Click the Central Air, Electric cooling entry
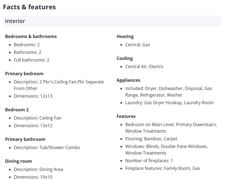The height and width of the screenshot is (180, 228). coord(144,66)
